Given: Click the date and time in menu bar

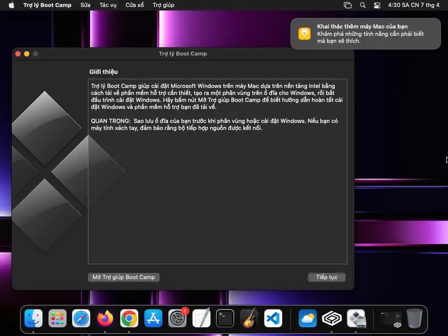Looking at the screenshot, I should point(413,5).
